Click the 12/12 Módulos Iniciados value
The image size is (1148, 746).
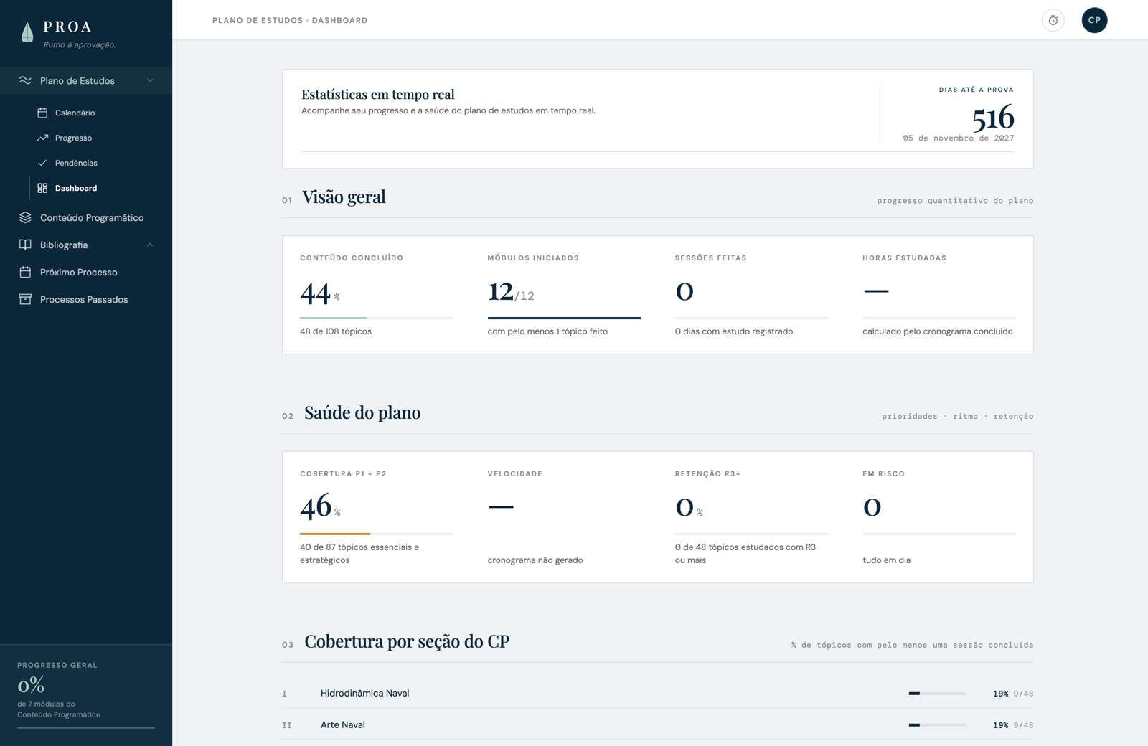(x=511, y=291)
